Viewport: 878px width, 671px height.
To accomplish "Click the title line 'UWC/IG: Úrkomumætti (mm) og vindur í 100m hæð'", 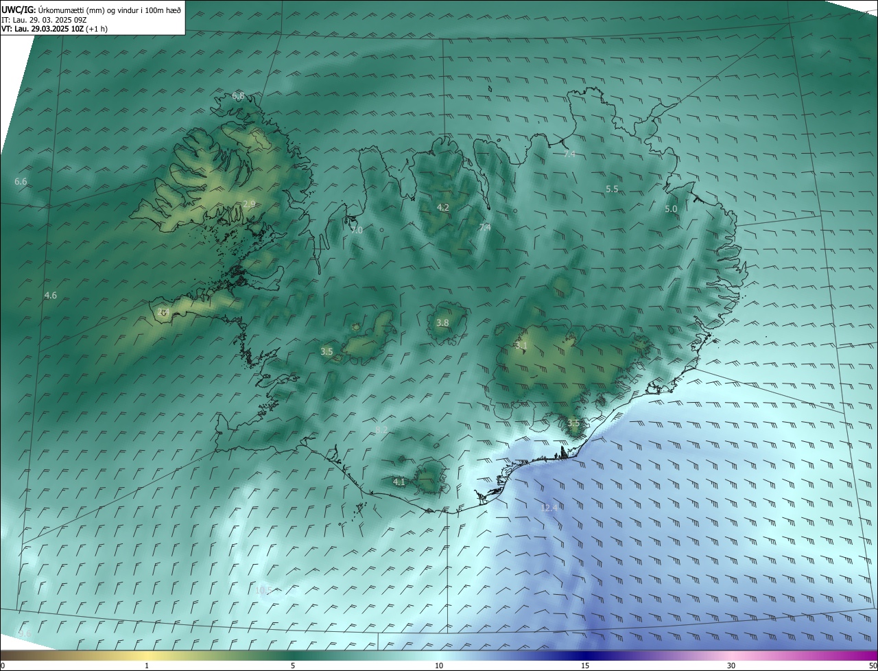I will pyautogui.click(x=91, y=10).
